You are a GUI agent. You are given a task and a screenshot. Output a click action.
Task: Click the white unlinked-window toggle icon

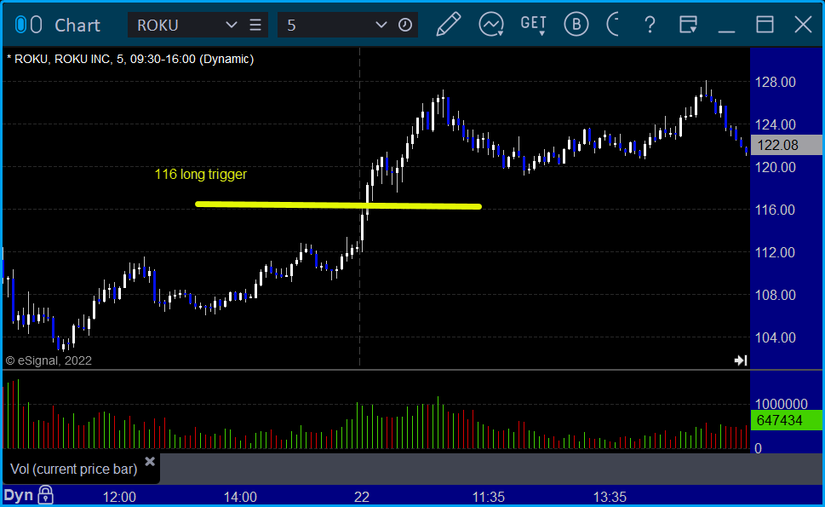pyautogui.click(x=37, y=25)
